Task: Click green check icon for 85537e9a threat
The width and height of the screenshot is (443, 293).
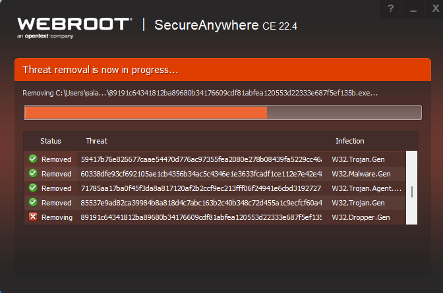Action: pyautogui.click(x=33, y=202)
